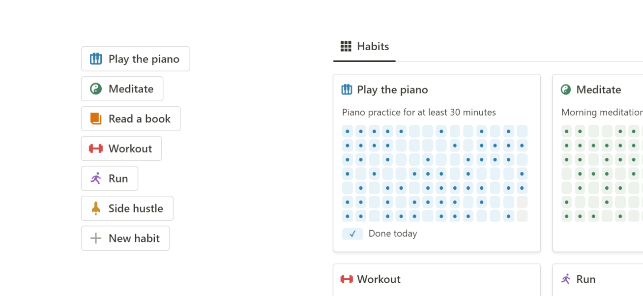Click the first green square in the Meditate grid

coord(567,131)
